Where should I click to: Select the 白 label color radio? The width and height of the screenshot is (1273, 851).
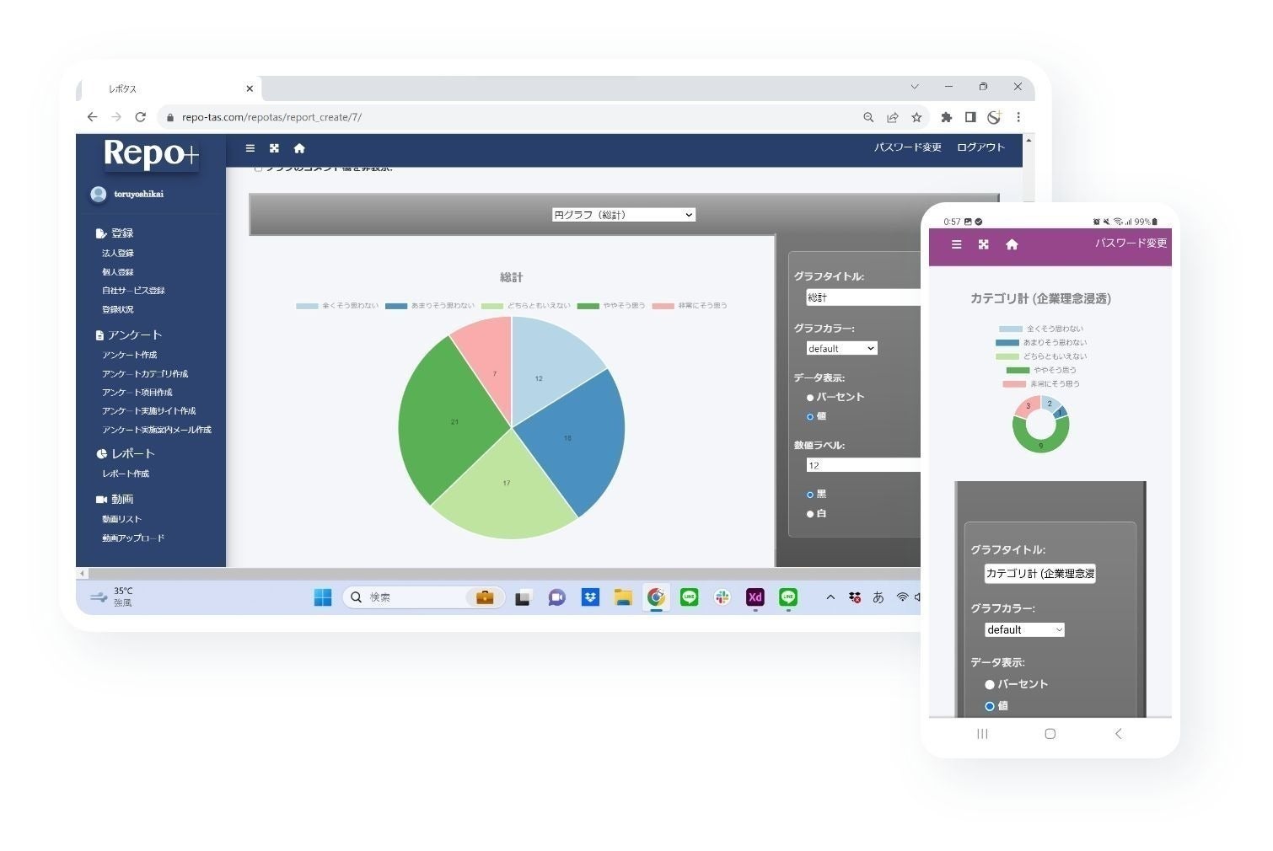click(x=810, y=514)
